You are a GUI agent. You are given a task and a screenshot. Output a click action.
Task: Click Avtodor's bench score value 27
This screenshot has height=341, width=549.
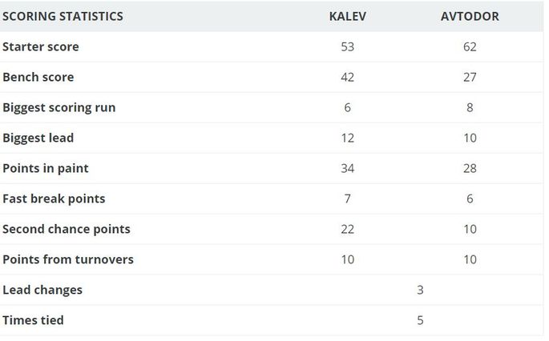click(x=470, y=78)
